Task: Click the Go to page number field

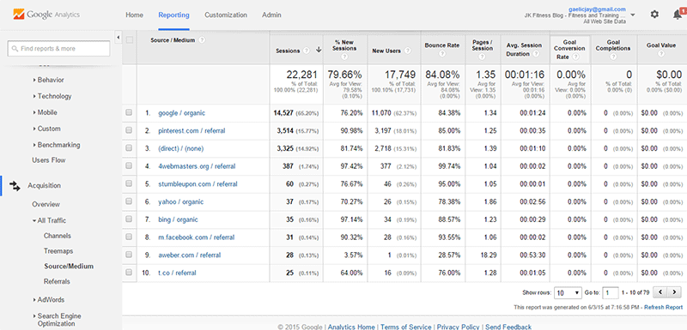Action: 611,292
